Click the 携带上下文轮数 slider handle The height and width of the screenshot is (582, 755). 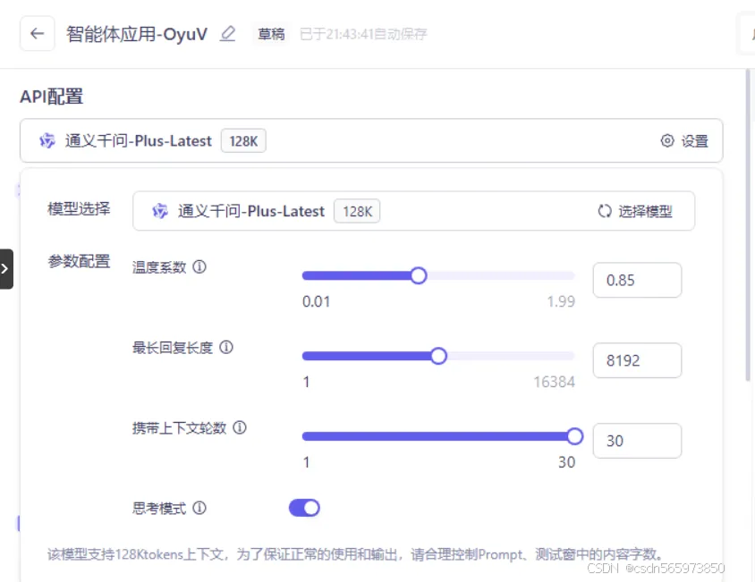pyautogui.click(x=575, y=436)
